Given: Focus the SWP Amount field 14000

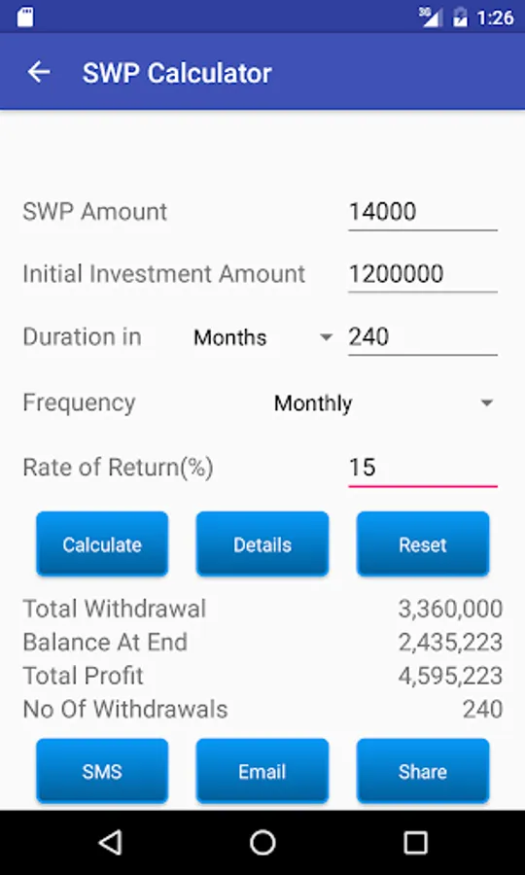Looking at the screenshot, I should click(423, 213).
